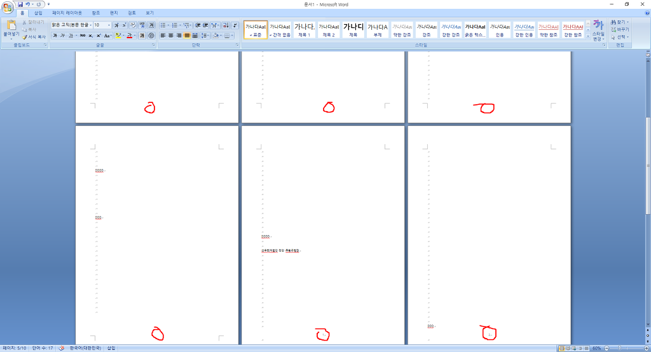
Task: Apply the red font color
Action: point(129,36)
